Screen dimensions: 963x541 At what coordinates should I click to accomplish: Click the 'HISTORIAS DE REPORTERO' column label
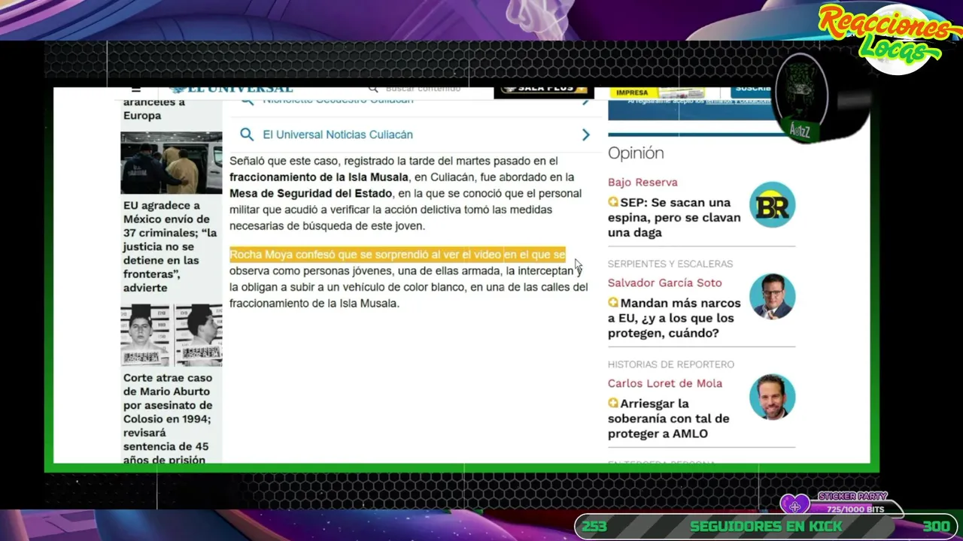tap(671, 364)
